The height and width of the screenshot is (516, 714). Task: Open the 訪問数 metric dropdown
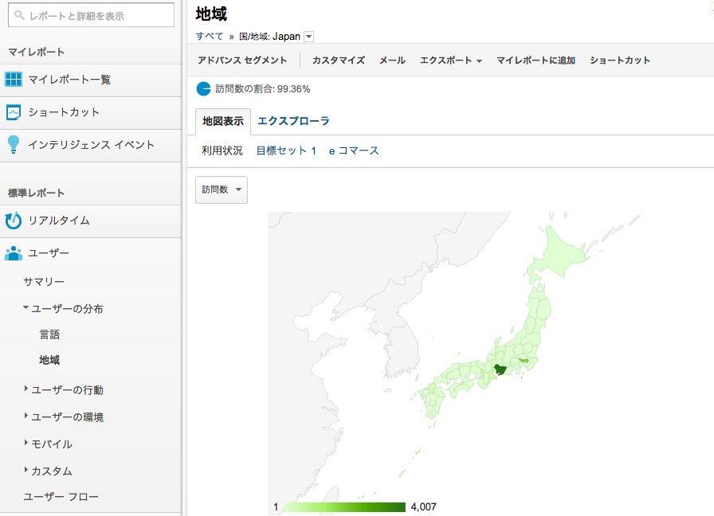coord(221,190)
